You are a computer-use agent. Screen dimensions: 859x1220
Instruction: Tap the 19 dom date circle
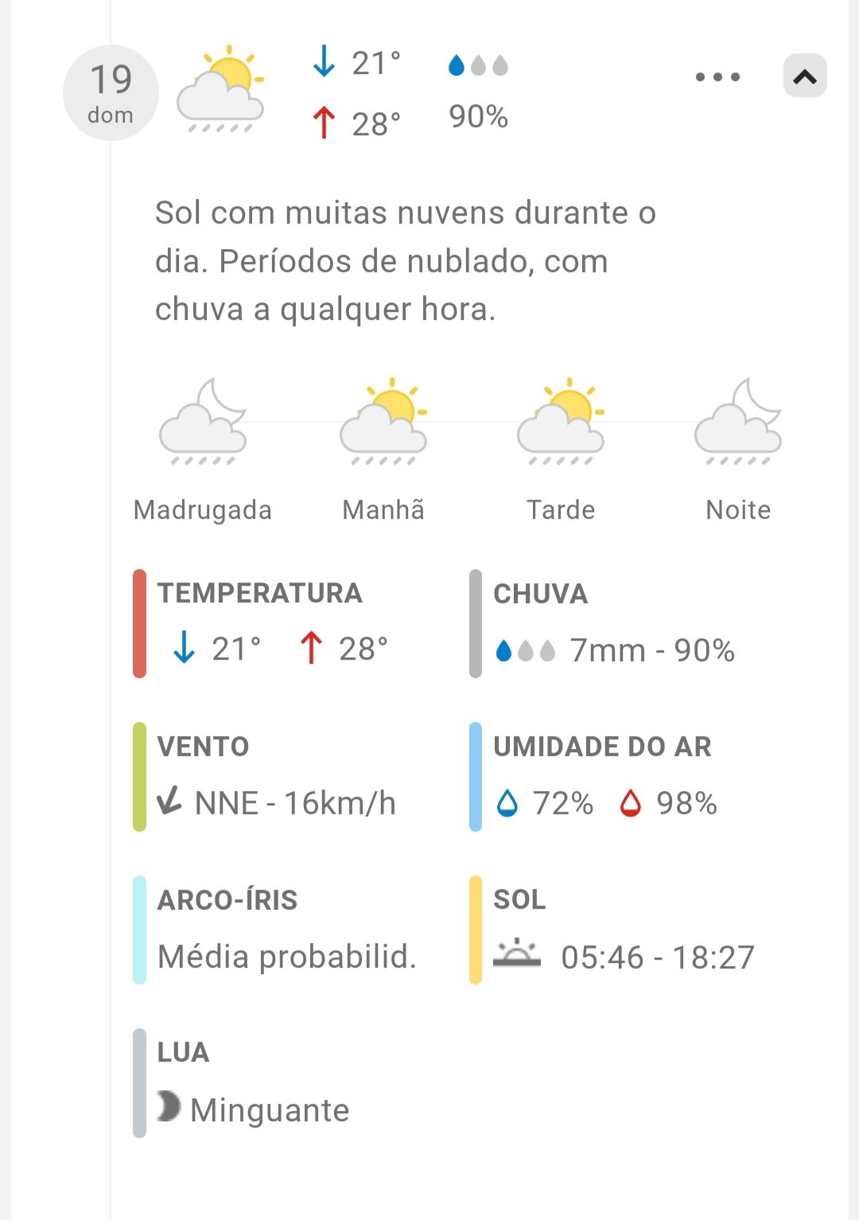click(111, 93)
